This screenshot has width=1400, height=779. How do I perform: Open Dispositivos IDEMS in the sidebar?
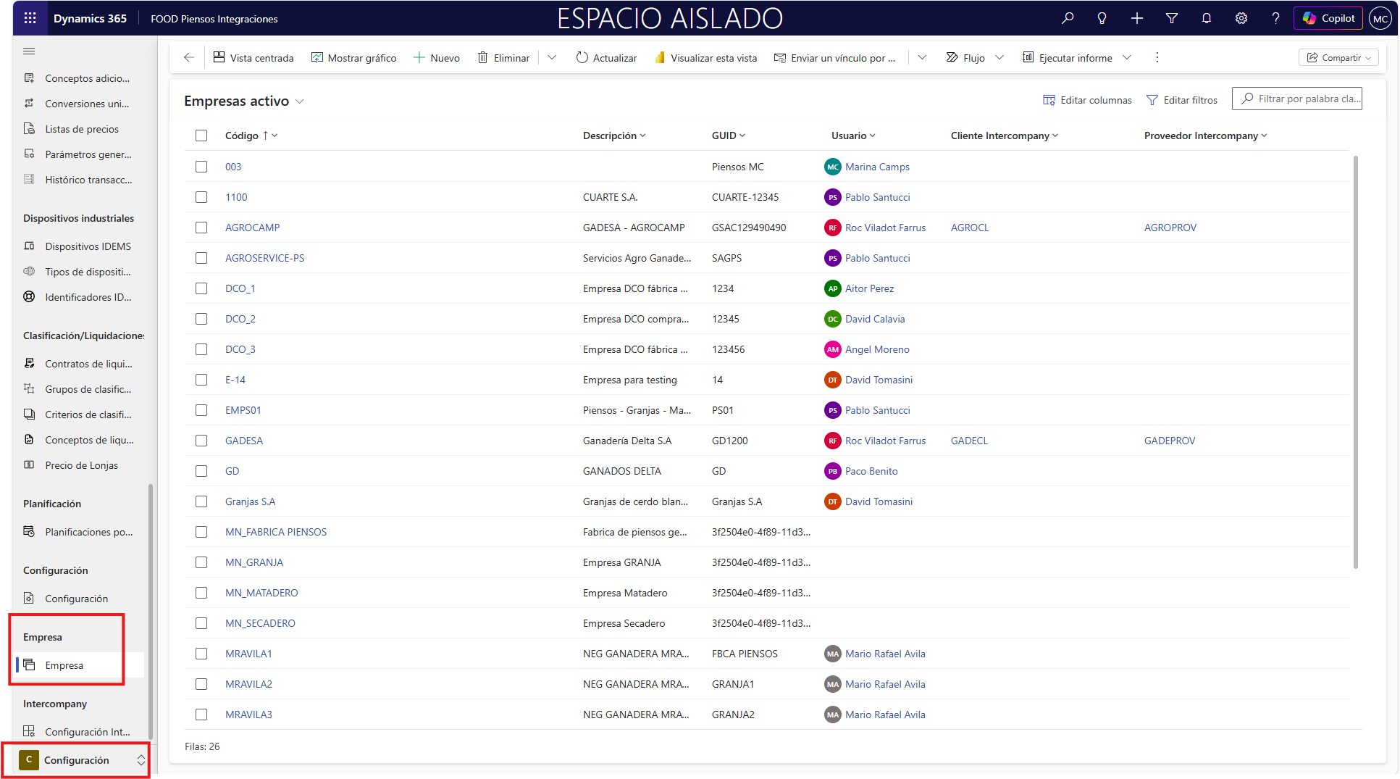88,246
